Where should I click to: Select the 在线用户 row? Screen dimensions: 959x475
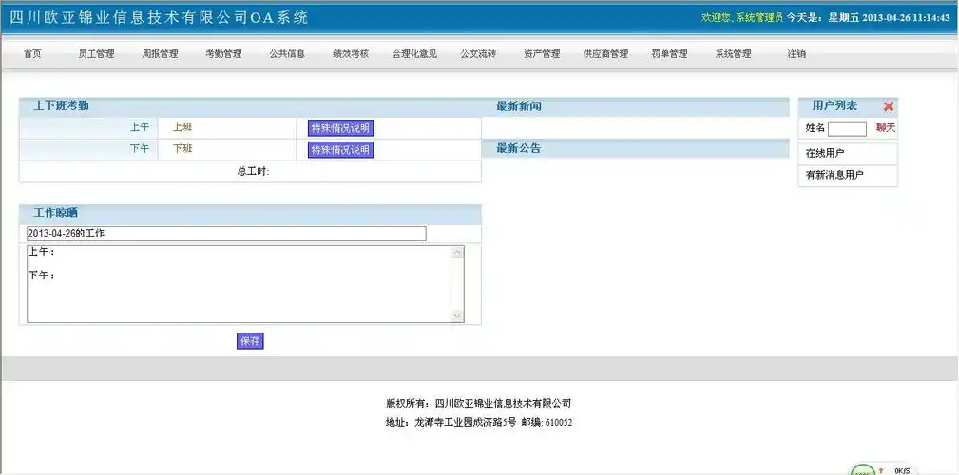point(848,154)
